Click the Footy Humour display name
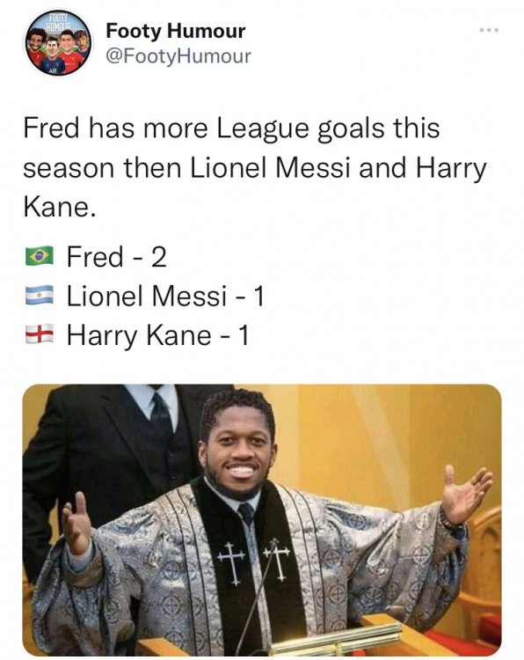Screen dimensions: 524x660 (175, 31)
